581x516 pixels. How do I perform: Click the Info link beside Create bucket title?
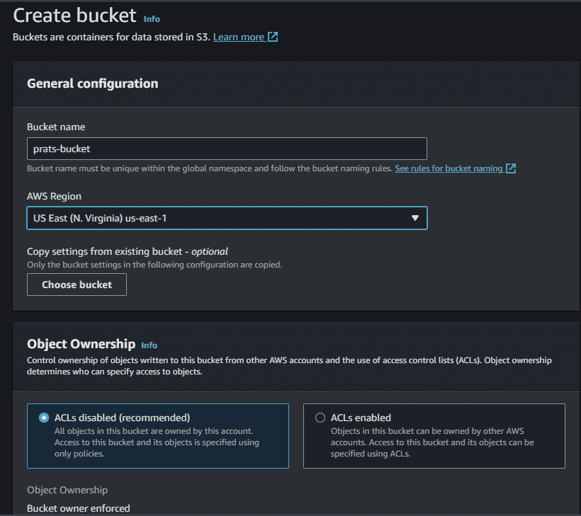click(152, 19)
